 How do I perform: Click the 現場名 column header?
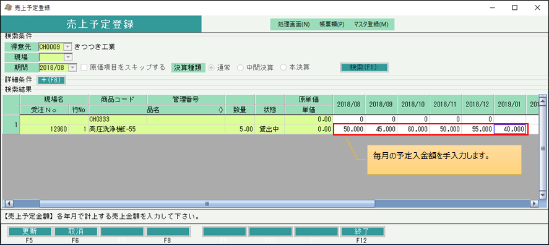[54, 100]
